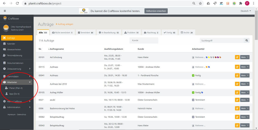258x130 pixels.
Task: Edit order Aufmass bei 2910
Action: (237, 84)
